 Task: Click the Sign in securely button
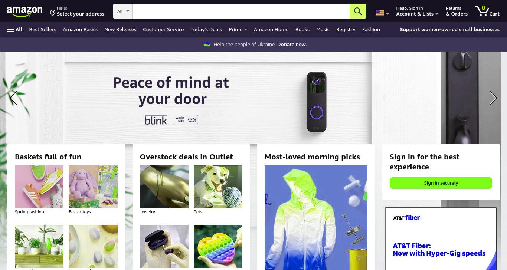click(441, 183)
